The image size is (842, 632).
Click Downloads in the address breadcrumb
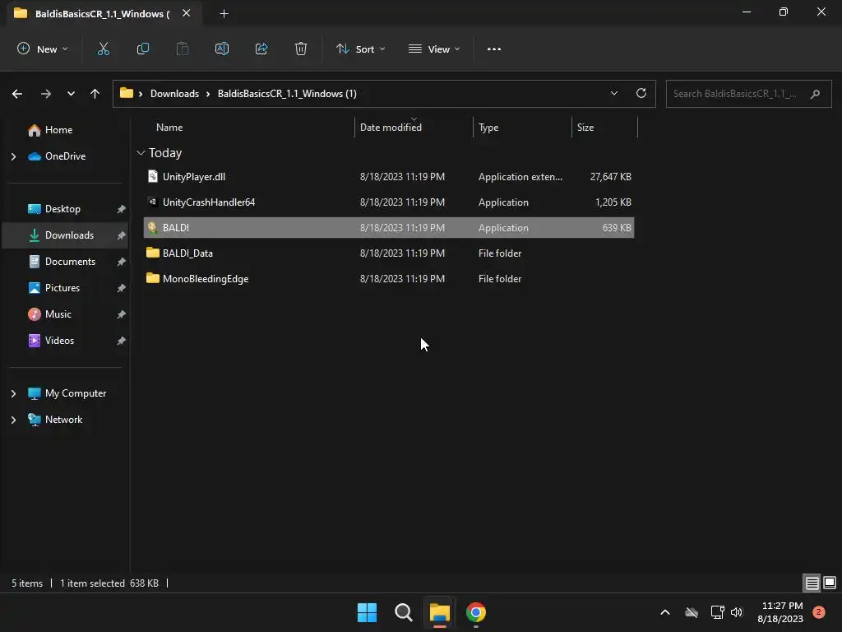coord(174,94)
